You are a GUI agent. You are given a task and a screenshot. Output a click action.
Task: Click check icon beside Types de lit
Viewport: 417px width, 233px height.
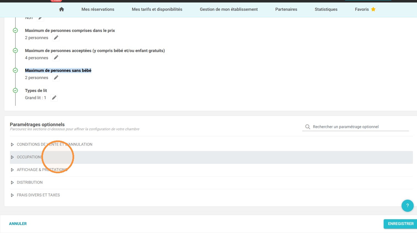[x=15, y=90]
